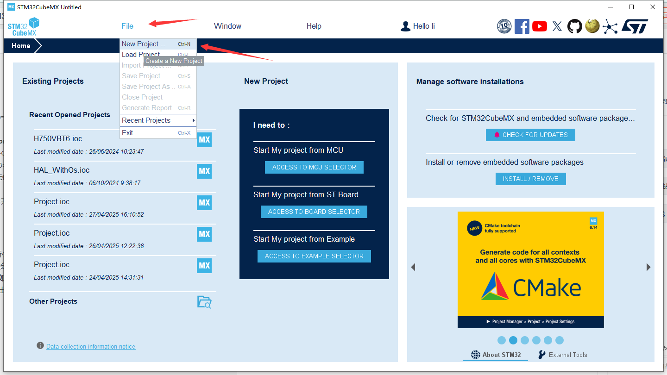Screen dimensions: 667x375
Task: Show next banner with right arrow
Action: [x=648, y=267]
